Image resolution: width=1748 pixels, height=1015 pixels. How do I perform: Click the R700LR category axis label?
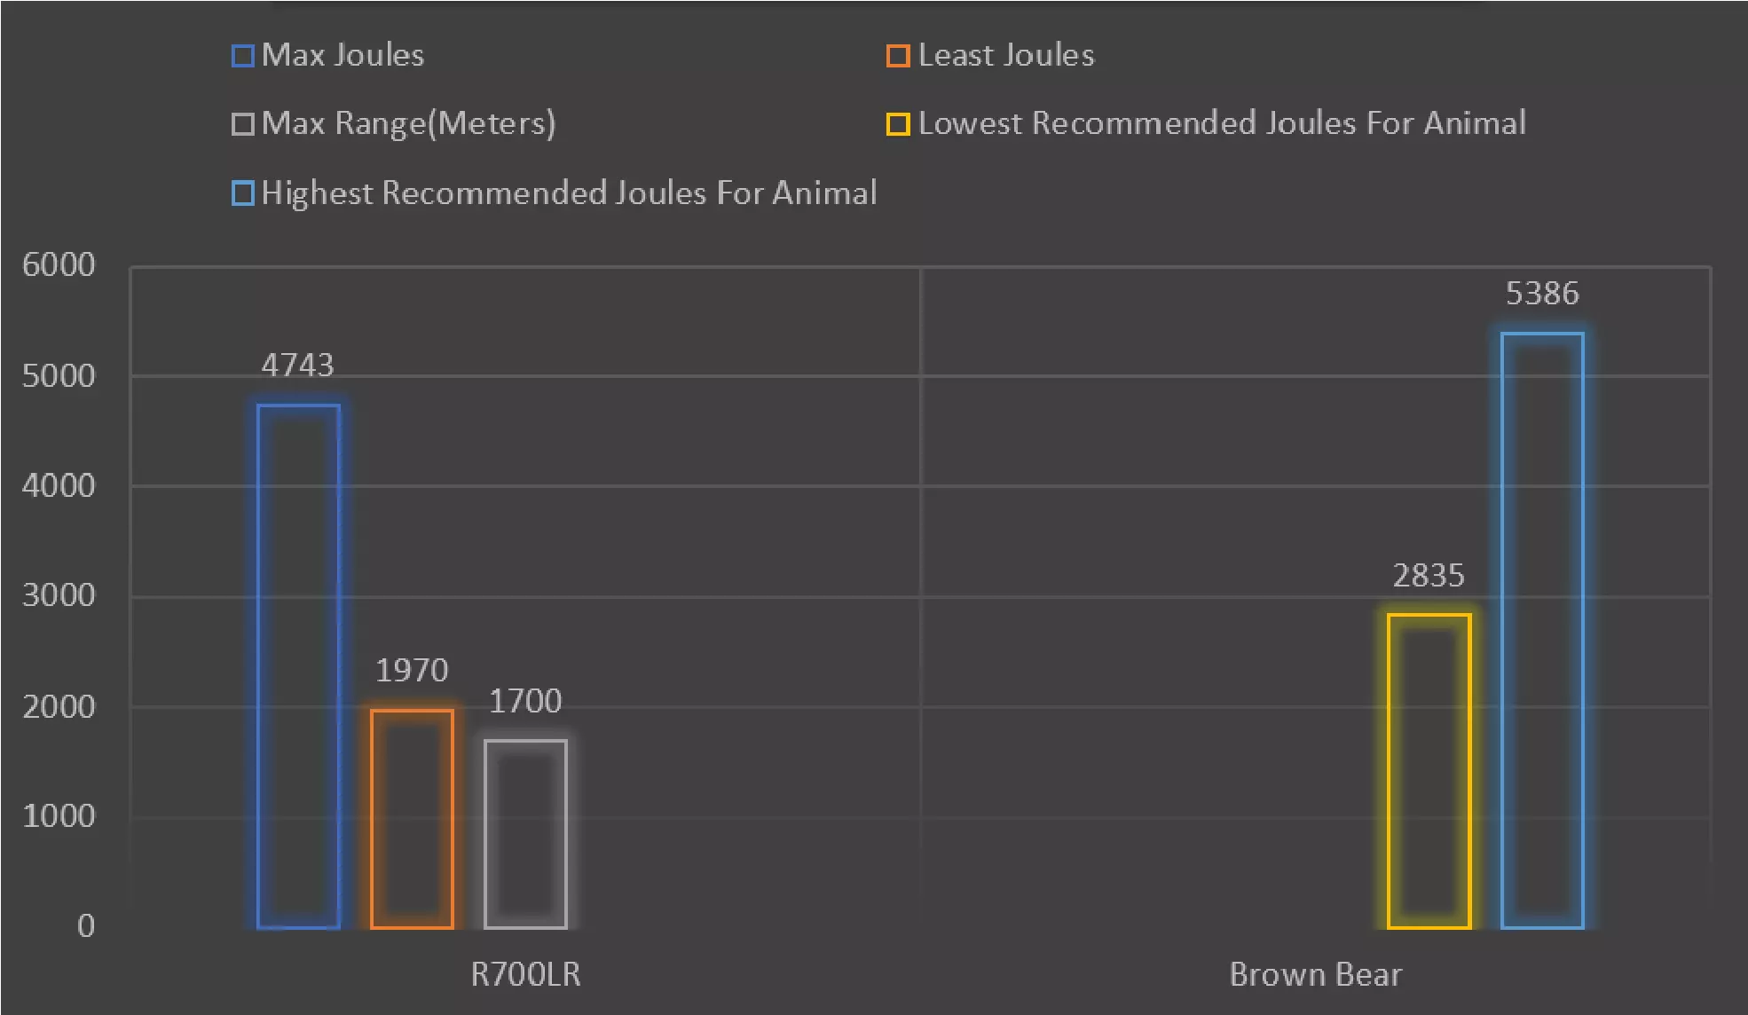[525, 974]
